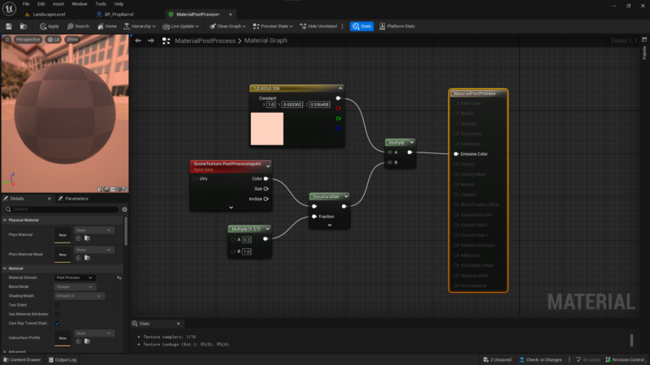Open the Material Domain dropdown

click(74, 277)
